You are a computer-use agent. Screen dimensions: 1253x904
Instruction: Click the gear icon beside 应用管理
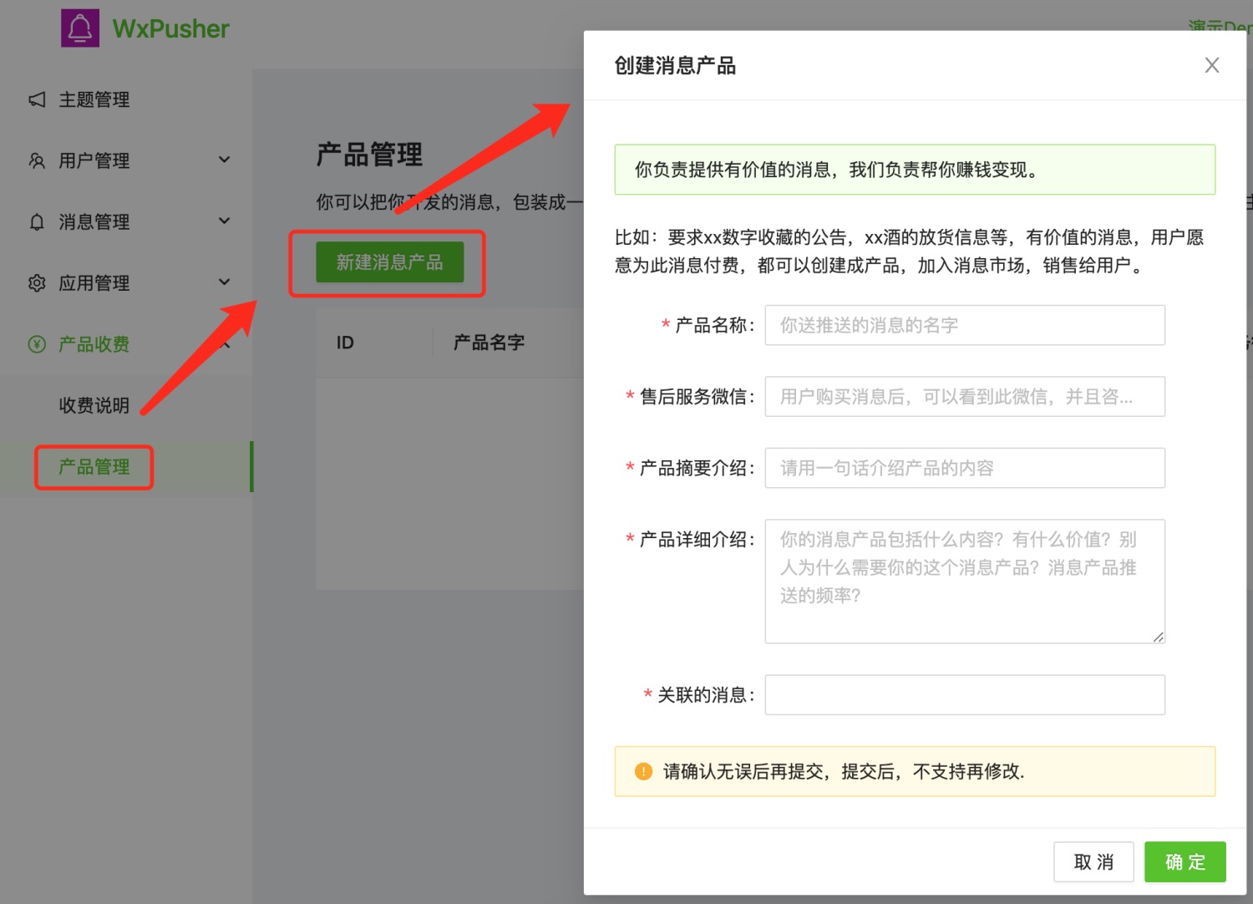tap(37, 282)
